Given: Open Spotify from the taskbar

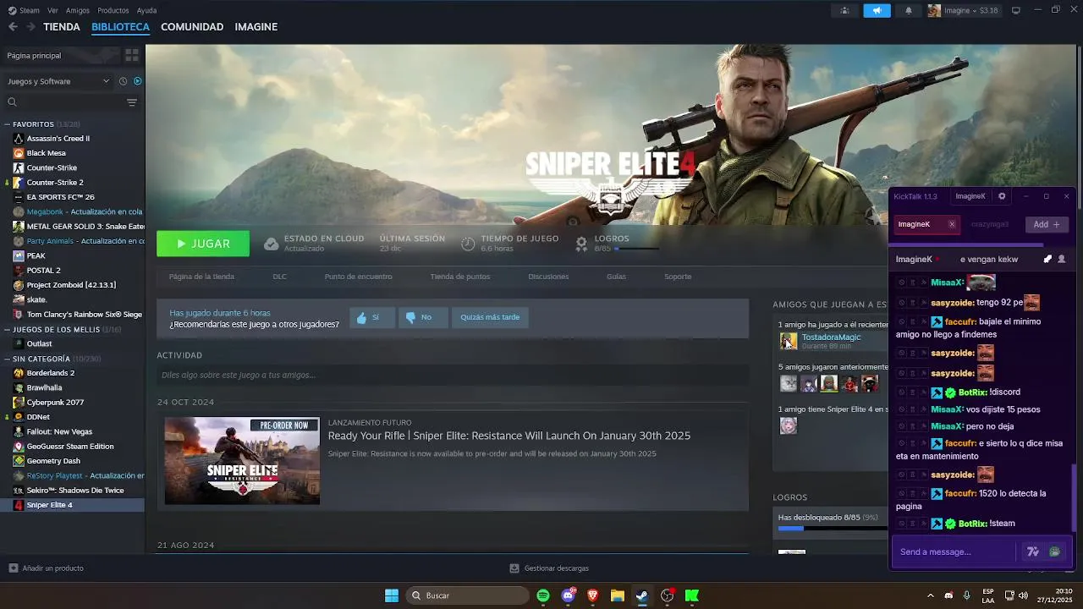Looking at the screenshot, I should pos(543,595).
